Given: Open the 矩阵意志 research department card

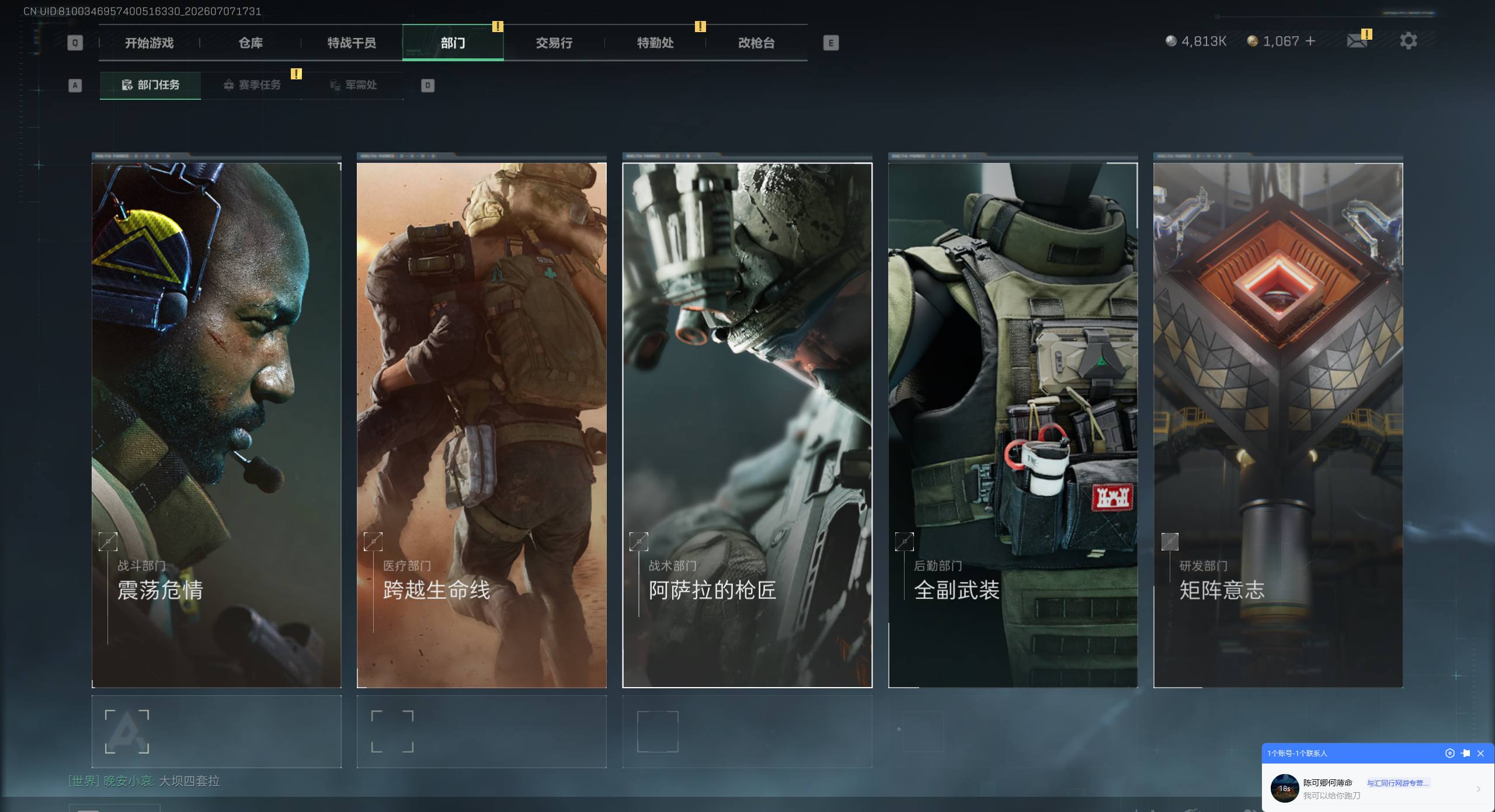Looking at the screenshot, I should click(x=1278, y=425).
